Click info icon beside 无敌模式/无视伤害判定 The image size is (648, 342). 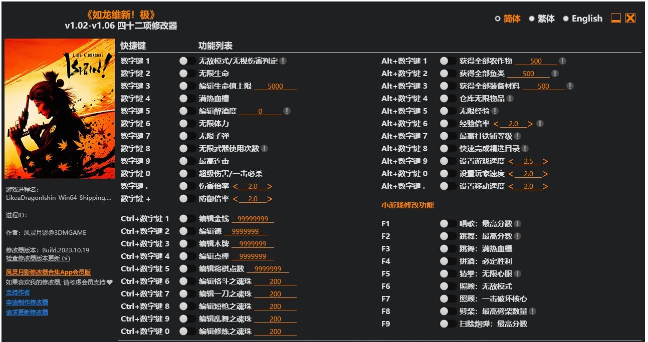[x=283, y=61]
